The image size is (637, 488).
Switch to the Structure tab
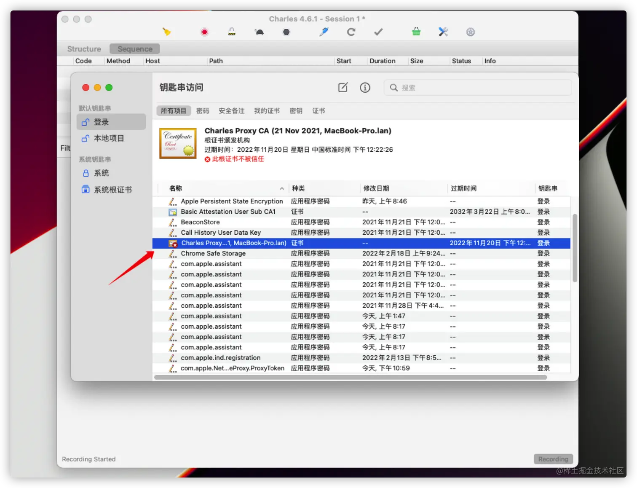point(84,49)
